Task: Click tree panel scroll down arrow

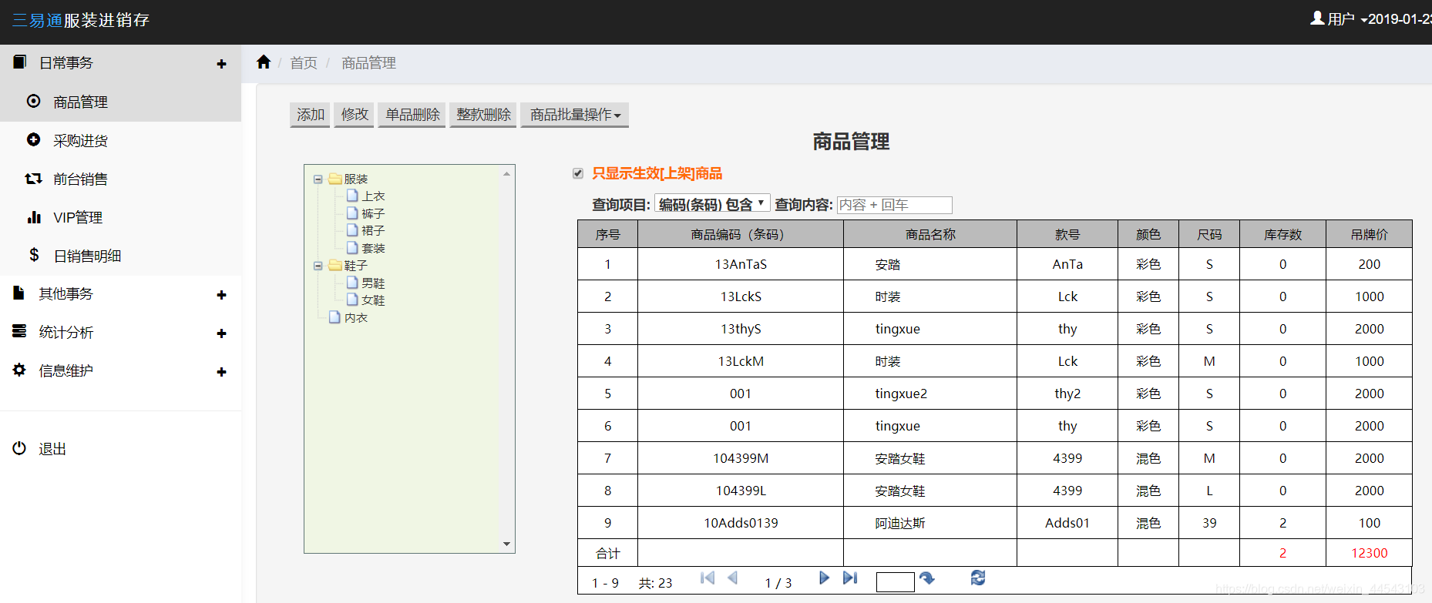Action: (506, 544)
